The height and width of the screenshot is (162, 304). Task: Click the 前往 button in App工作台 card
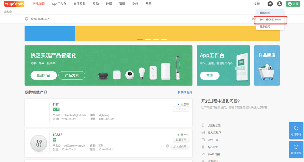[x=210, y=76]
